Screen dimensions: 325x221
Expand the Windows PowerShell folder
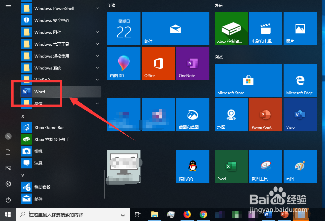[61, 8]
